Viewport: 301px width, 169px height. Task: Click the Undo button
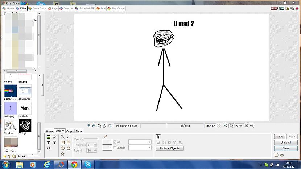click(280, 137)
